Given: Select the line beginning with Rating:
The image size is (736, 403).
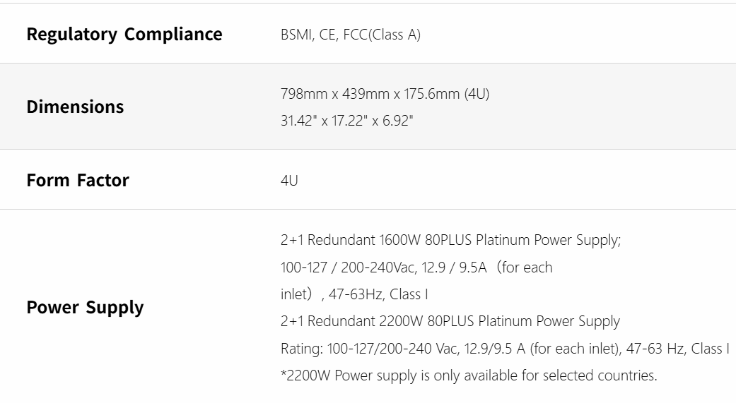Looking at the screenshot, I should [505, 349].
